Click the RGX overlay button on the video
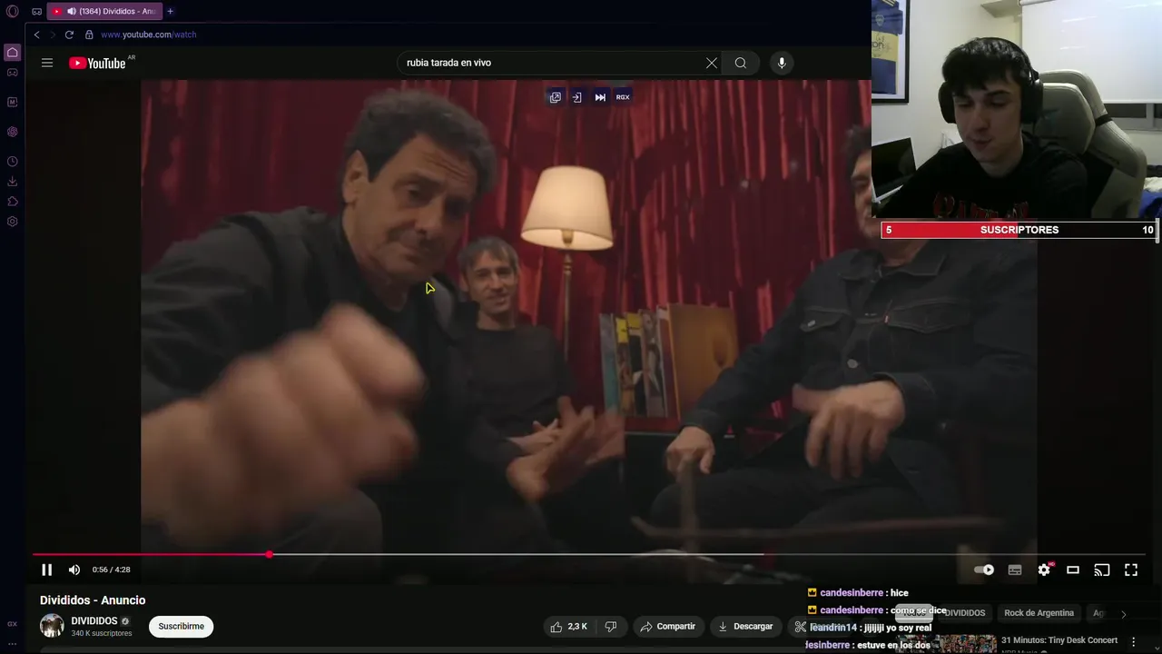 623,97
